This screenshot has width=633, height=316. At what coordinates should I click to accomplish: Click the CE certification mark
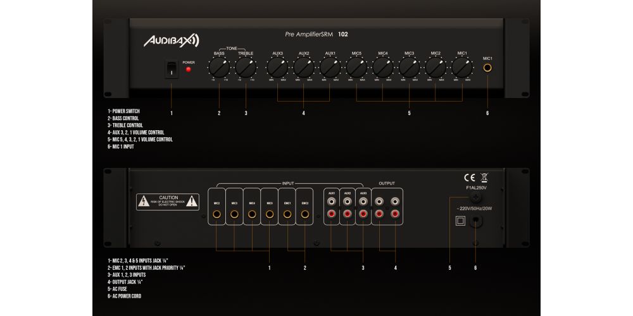470,178
